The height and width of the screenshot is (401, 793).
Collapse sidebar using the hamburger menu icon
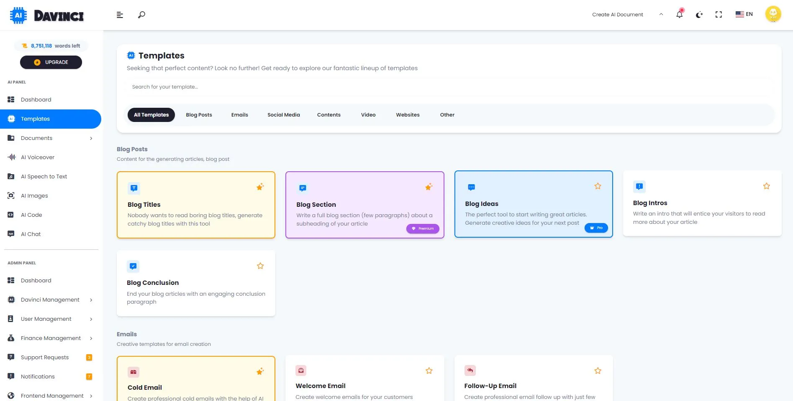(x=120, y=15)
